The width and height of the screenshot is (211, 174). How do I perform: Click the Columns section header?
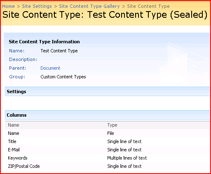coord(108,115)
